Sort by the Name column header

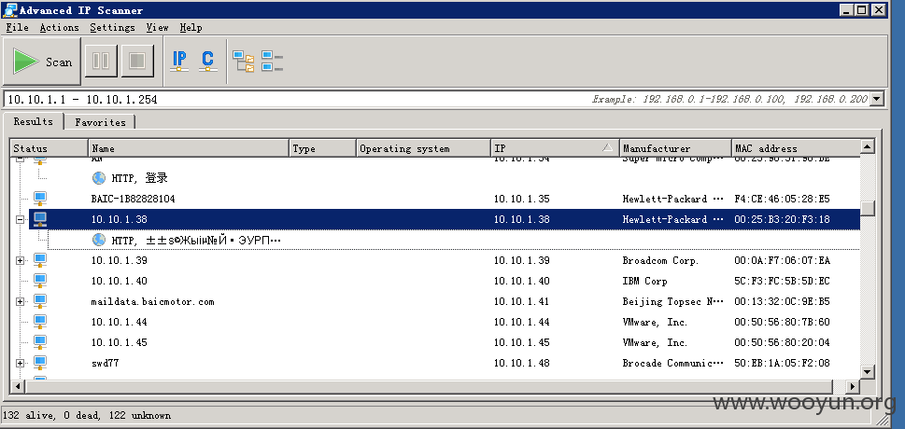click(x=188, y=148)
